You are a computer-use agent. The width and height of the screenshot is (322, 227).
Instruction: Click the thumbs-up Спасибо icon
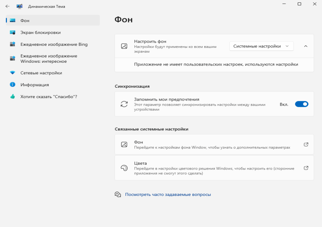coord(12,96)
